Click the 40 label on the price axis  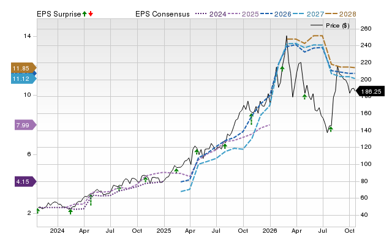pyautogui.click(x=364, y=214)
